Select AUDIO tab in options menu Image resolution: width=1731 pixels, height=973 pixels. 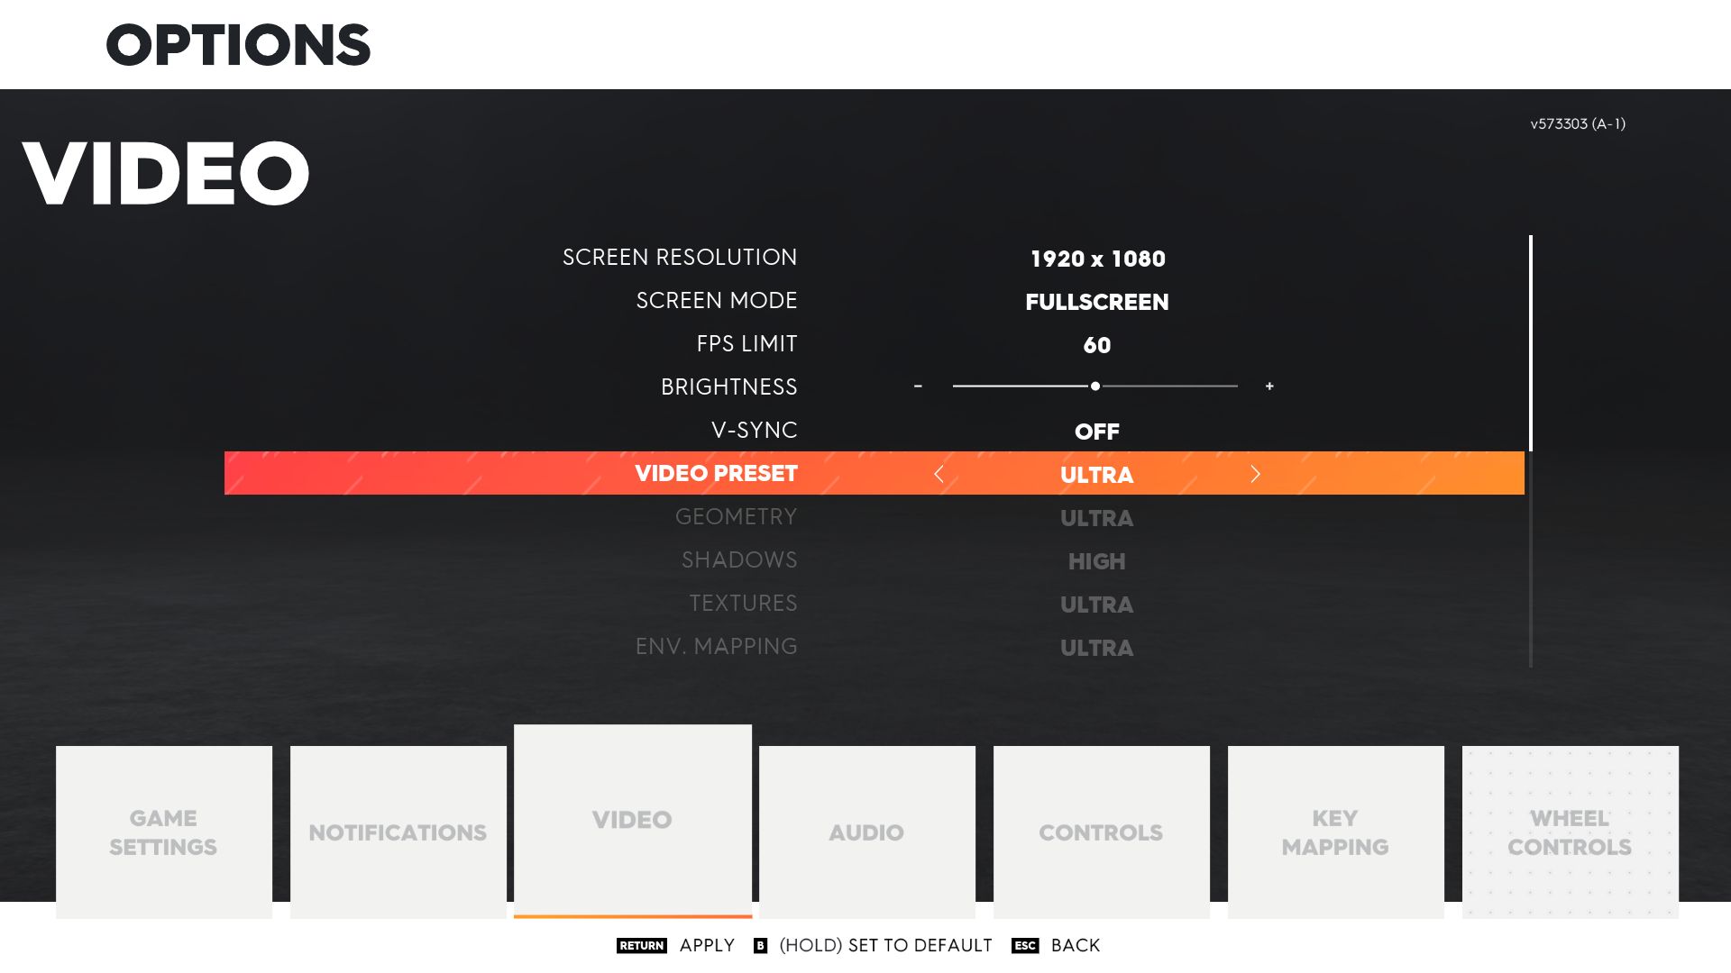point(865,832)
